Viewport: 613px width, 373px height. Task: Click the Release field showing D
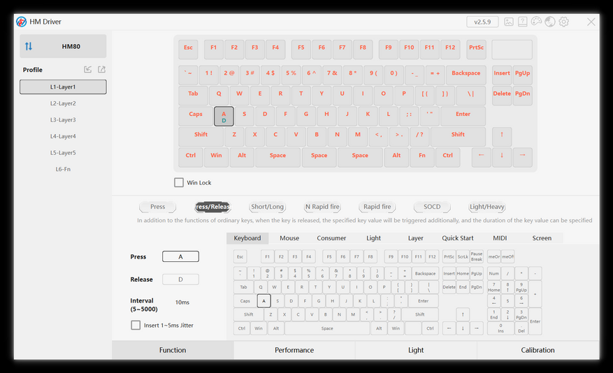click(x=180, y=279)
